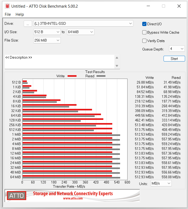Open the File menu
Viewport: 188px width, 209px height.
tap(8, 14)
